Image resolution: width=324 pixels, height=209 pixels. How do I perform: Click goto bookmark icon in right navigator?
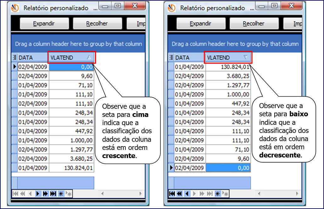pyautogui.click(x=225, y=194)
